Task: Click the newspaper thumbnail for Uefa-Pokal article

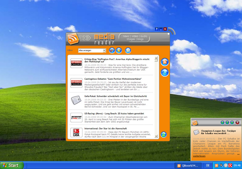Action: 77,100
